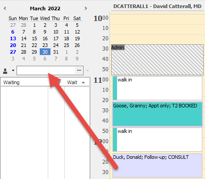Go to previous month in calendar
Image resolution: width=205 pixels, height=179 pixels.
pyautogui.click(x=5, y=8)
